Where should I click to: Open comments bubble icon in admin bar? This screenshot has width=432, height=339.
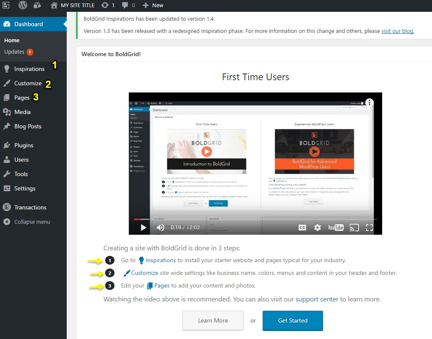[x=125, y=5]
